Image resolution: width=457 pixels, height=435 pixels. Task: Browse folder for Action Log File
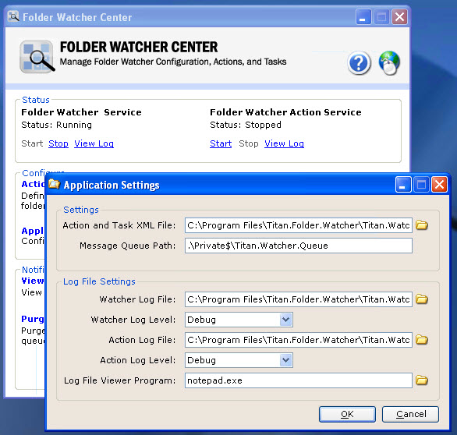pos(421,339)
